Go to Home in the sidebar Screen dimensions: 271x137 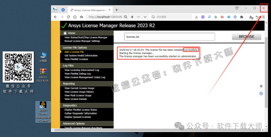[71, 33]
